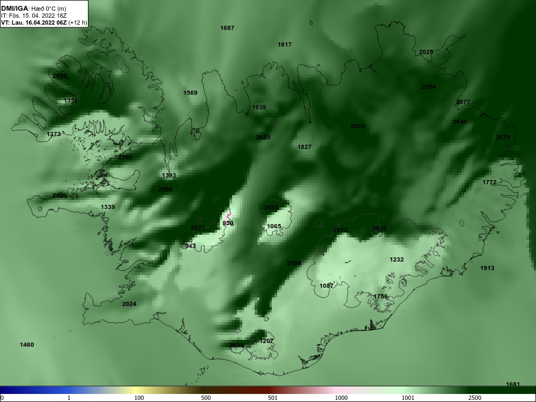Select the 1000 tick on color scale
The height and width of the screenshot is (402, 536).
point(341,398)
